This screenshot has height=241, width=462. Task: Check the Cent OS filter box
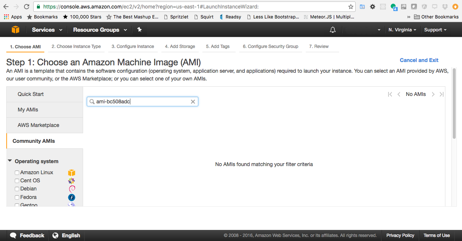17,181
